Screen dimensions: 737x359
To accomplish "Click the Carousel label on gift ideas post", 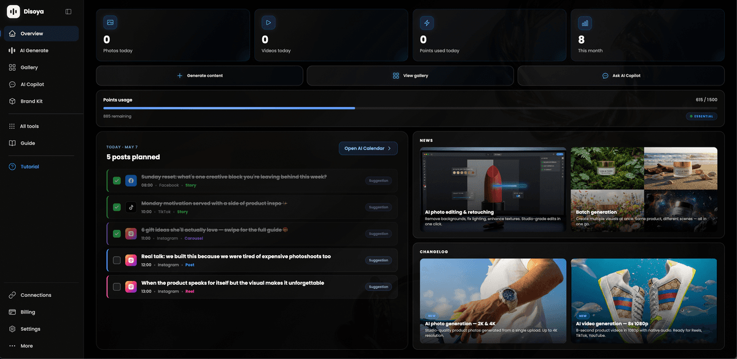I will click(x=194, y=239).
